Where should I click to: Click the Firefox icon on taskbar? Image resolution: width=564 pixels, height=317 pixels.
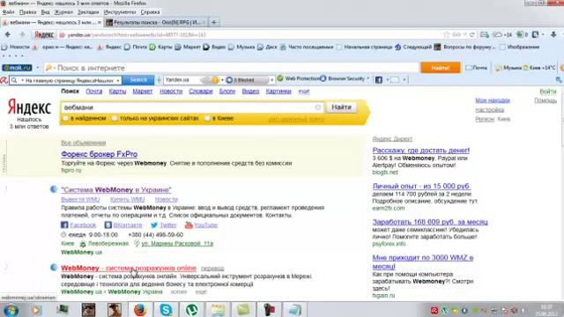click(x=140, y=310)
